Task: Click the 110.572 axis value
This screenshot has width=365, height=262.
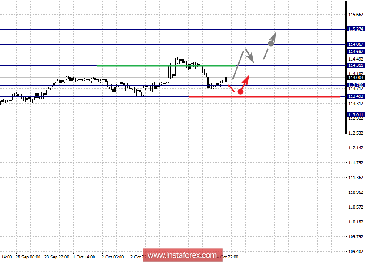Action: point(356,207)
